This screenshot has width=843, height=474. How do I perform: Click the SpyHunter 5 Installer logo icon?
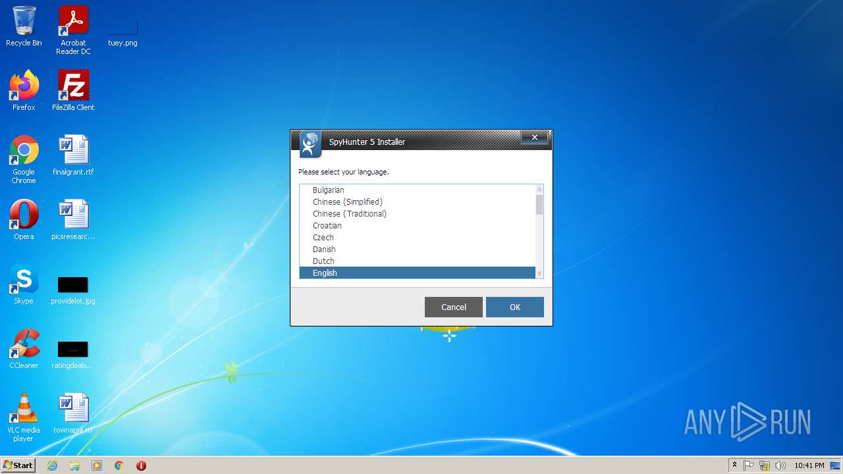point(311,144)
